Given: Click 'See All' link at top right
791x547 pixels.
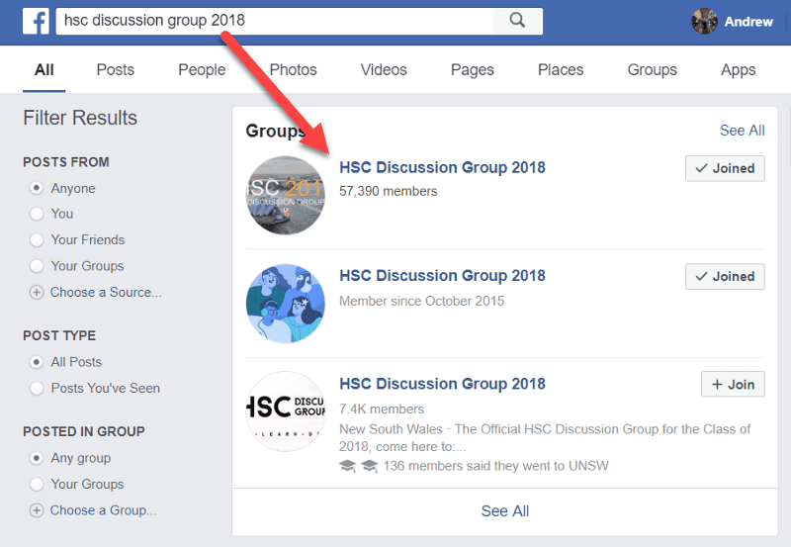Looking at the screenshot, I should (742, 131).
